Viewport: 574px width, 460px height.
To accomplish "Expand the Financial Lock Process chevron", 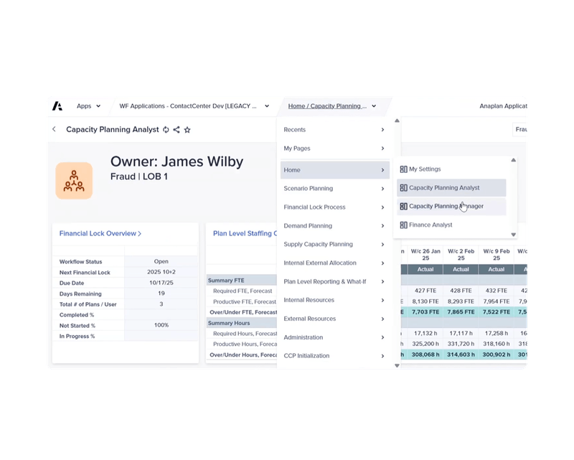I will tap(382, 207).
